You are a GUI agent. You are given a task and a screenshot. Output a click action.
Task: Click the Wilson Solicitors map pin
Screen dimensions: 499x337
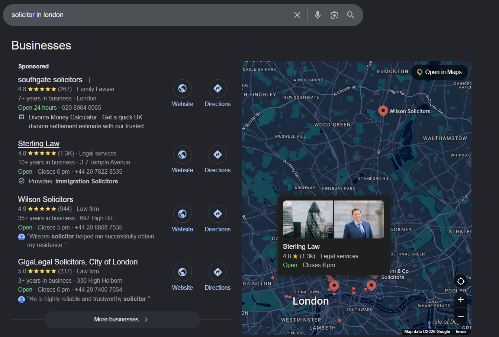(x=383, y=110)
